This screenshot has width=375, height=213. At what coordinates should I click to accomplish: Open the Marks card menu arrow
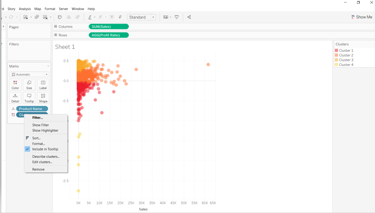(x=48, y=66)
